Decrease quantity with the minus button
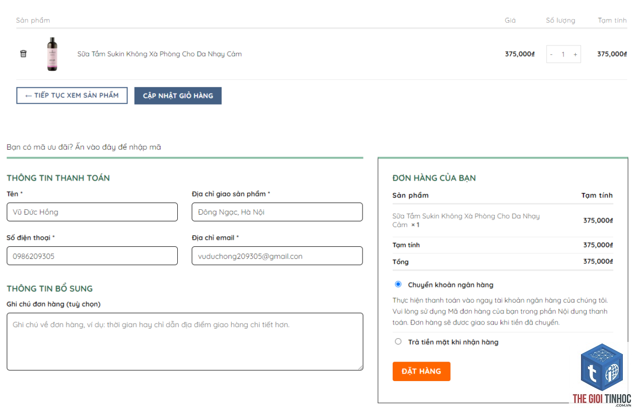This screenshot has width=635, height=408. [x=551, y=54]
